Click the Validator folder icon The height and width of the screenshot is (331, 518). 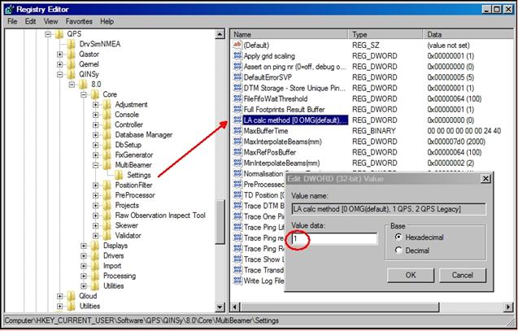point(107,236)
